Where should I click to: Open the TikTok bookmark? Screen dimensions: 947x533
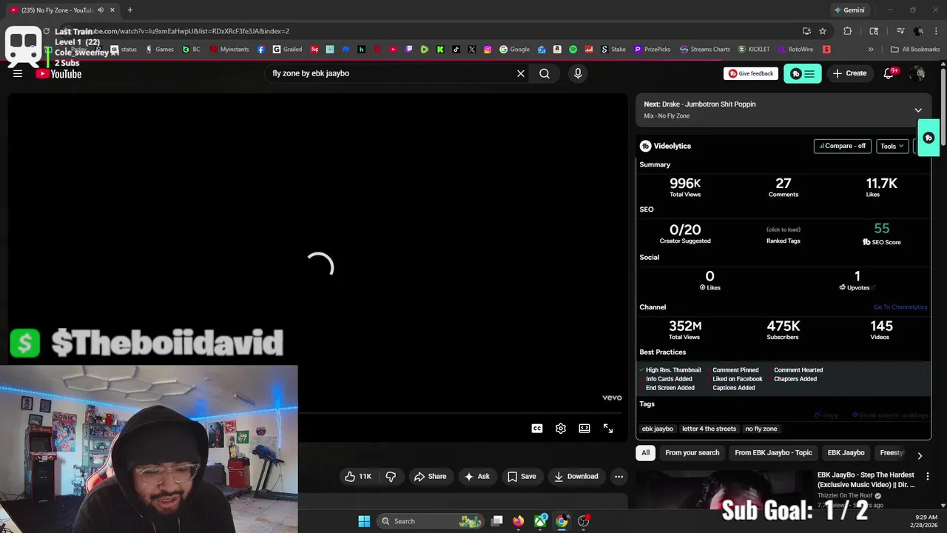tap(456, 50)
